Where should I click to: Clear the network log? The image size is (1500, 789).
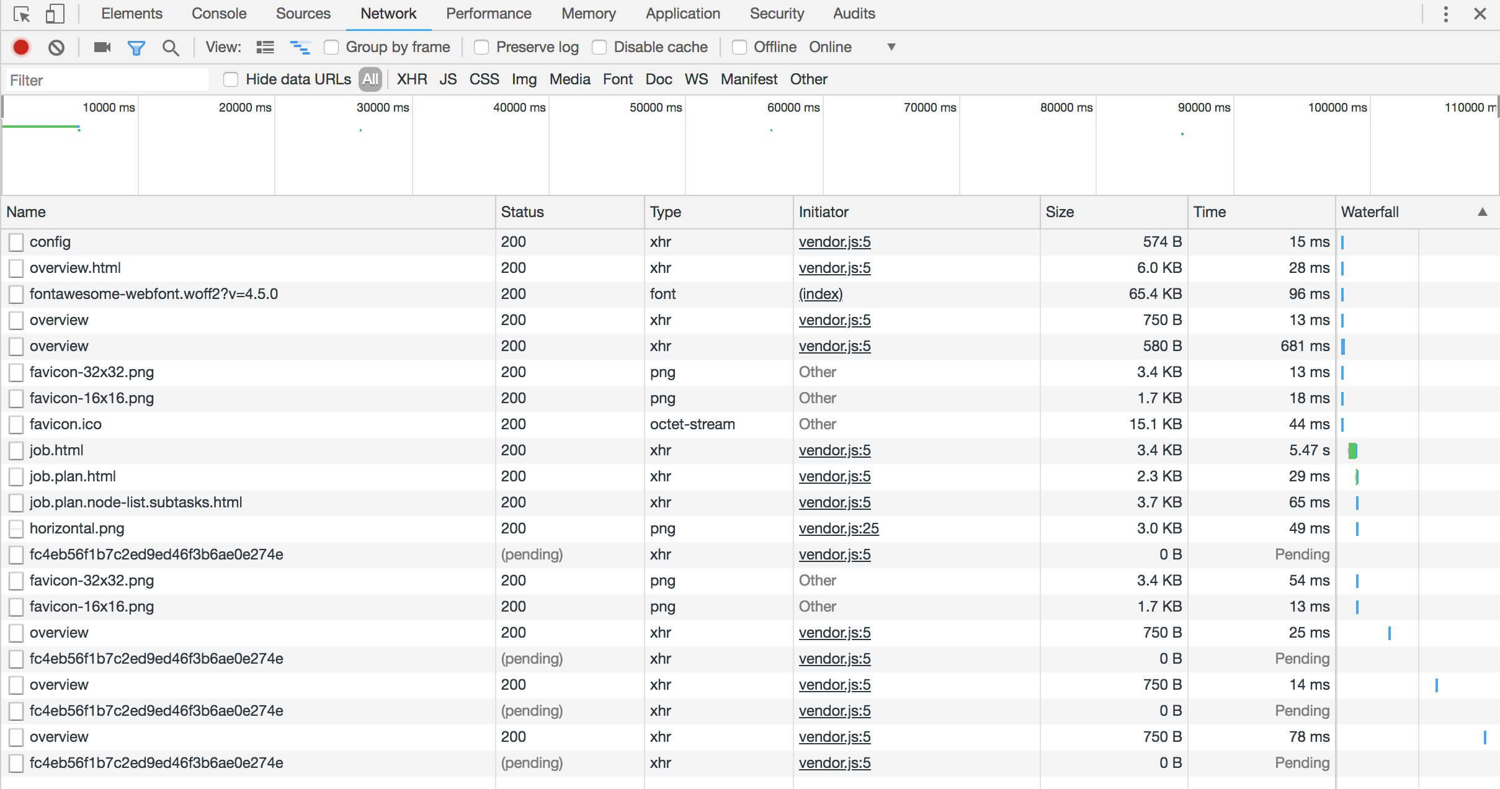[56, 47]
